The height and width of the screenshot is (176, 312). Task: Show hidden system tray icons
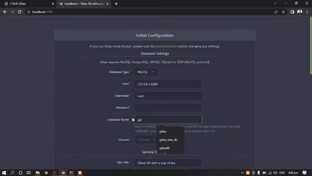pos(242,173)
